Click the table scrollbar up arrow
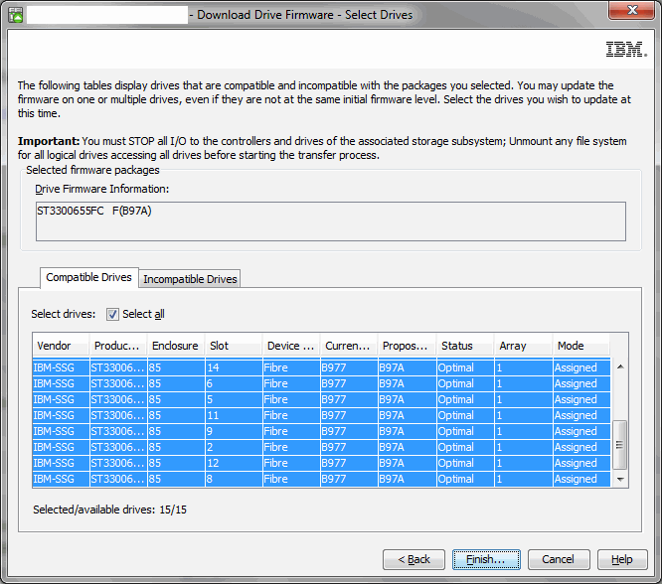This screenshot has height=584, width=662. coord(621,366)
